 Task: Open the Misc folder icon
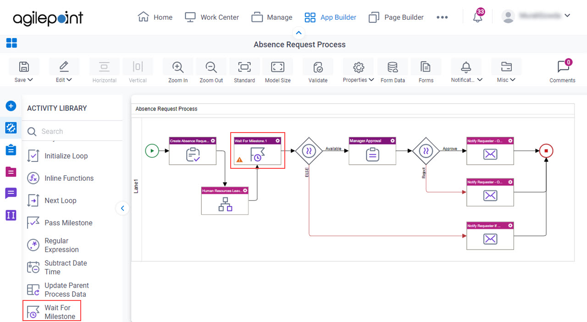click(506, 67)
